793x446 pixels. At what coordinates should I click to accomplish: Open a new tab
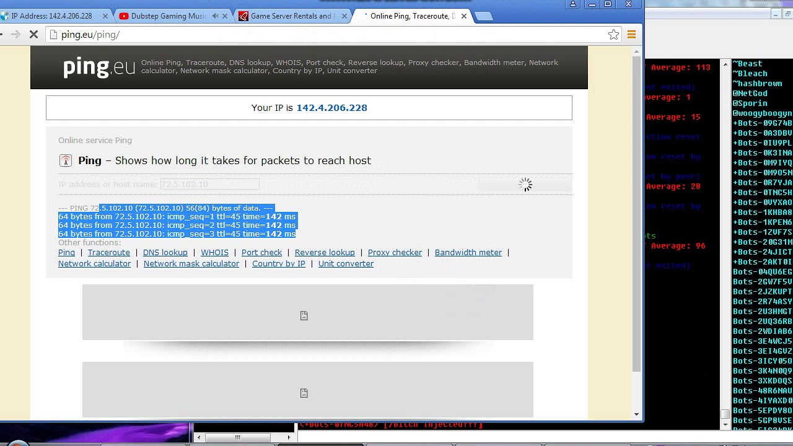pyautogui.click(x=483, y=17)
